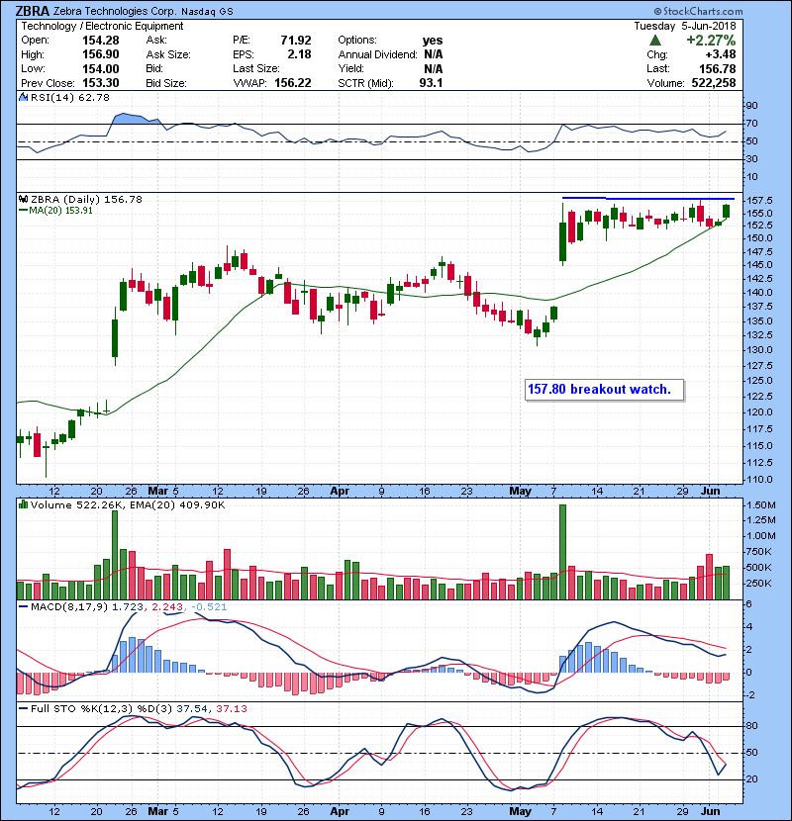Click the 90 level on RSI axis

(x=751, y=106)
